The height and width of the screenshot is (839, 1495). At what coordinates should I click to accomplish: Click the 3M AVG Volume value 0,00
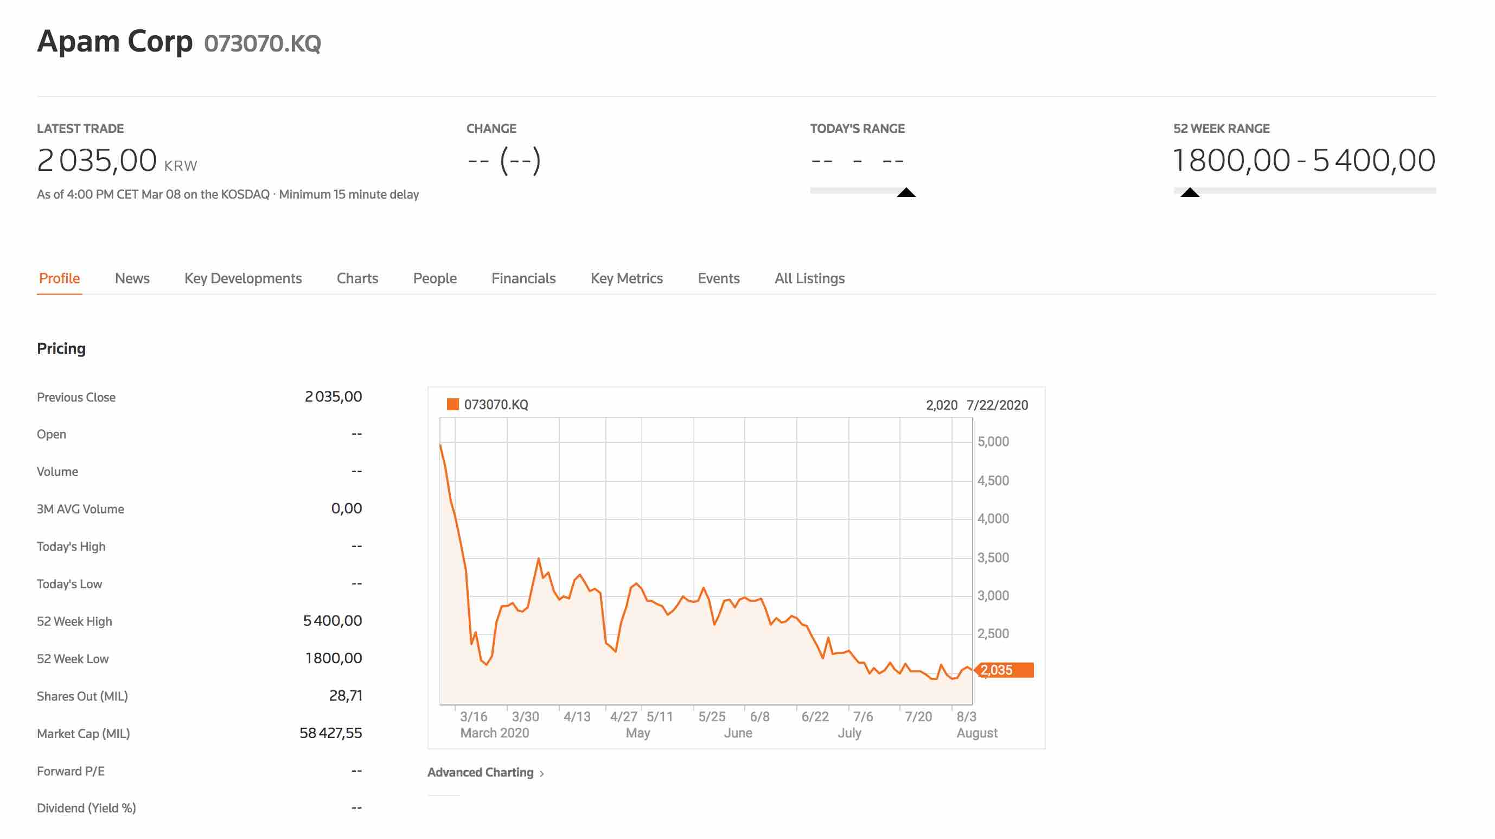347,509
